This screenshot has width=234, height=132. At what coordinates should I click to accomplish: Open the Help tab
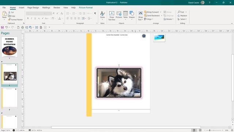click(x=73, y=7)
